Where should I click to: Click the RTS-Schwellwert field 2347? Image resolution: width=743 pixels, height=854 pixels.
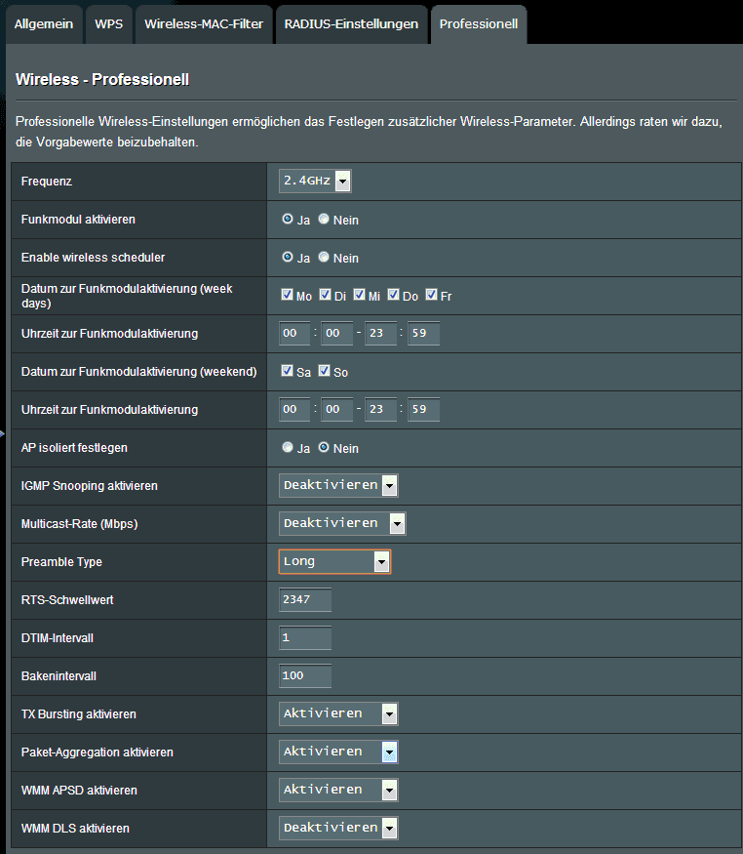pyautogui.click(x=304, y=599)
